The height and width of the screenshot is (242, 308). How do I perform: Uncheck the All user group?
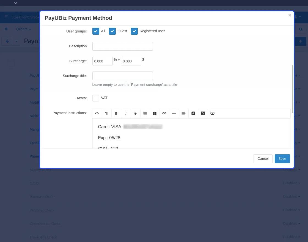click(96, 31)
